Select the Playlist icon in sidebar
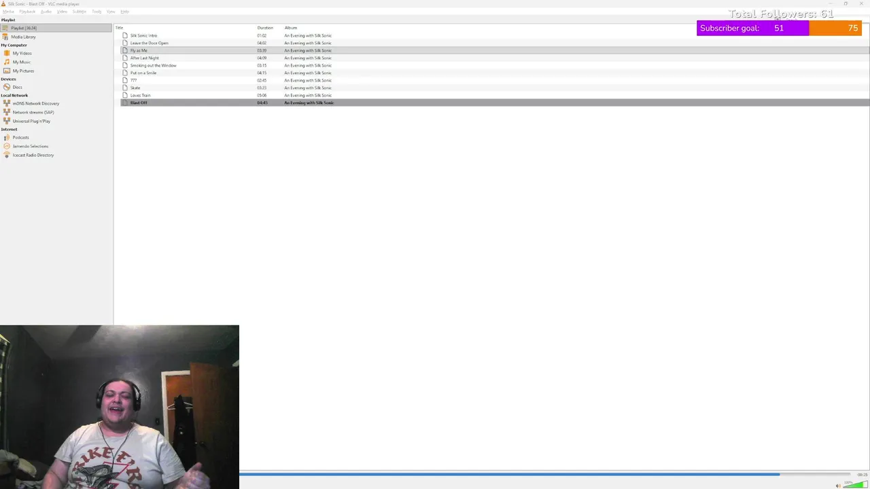 tap(5, 28)
